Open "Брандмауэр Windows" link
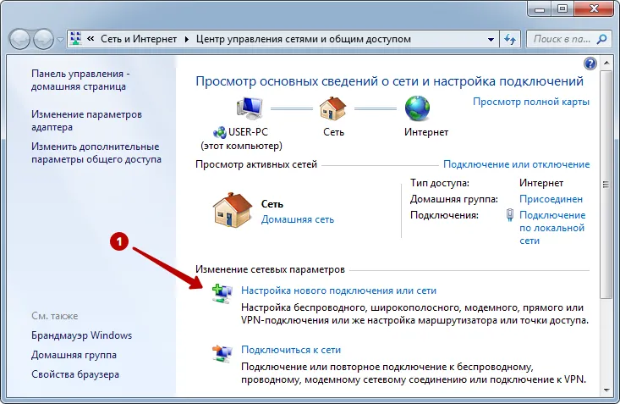The image size is (620, 404). [82, 335]
